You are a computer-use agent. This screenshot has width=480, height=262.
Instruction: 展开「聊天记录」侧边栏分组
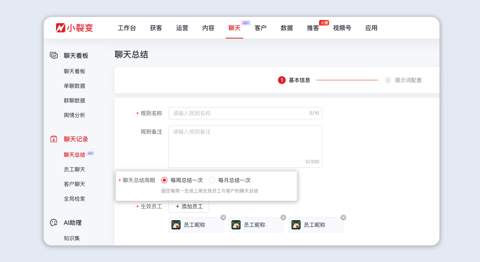74,139
